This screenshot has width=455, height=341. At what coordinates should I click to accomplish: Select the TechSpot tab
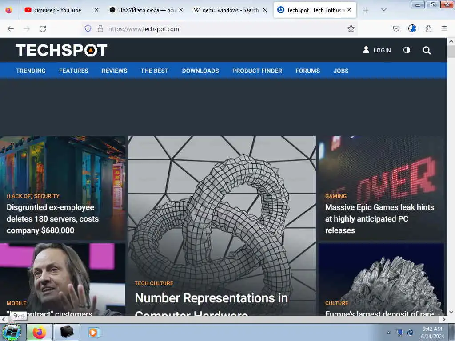coord(315,10)
